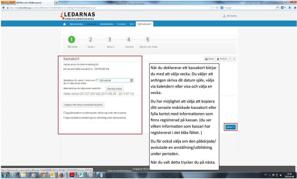This screenshot has height=179, width=297.
Task: Launch Internet Explorer from the taskbar
Action: tap(14, 175)
